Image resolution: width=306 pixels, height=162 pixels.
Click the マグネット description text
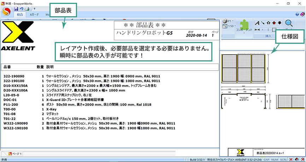[52, 114]
